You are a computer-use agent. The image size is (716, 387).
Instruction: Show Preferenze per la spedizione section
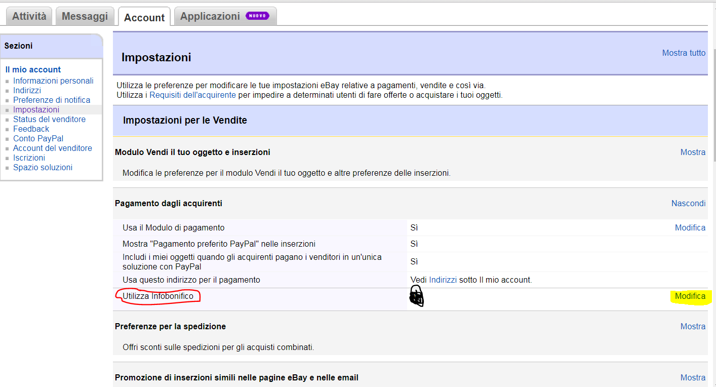coord(693,326)
